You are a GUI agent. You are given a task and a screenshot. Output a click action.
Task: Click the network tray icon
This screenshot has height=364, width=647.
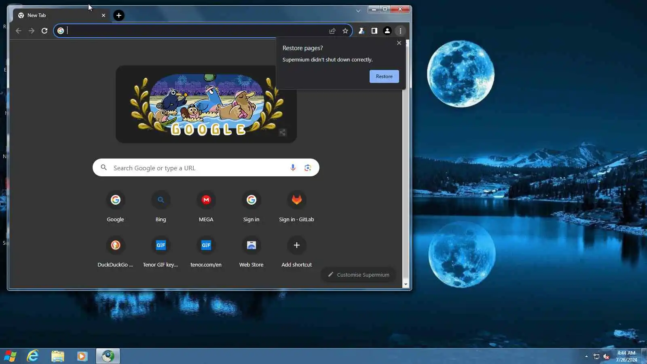click(596, 356)
